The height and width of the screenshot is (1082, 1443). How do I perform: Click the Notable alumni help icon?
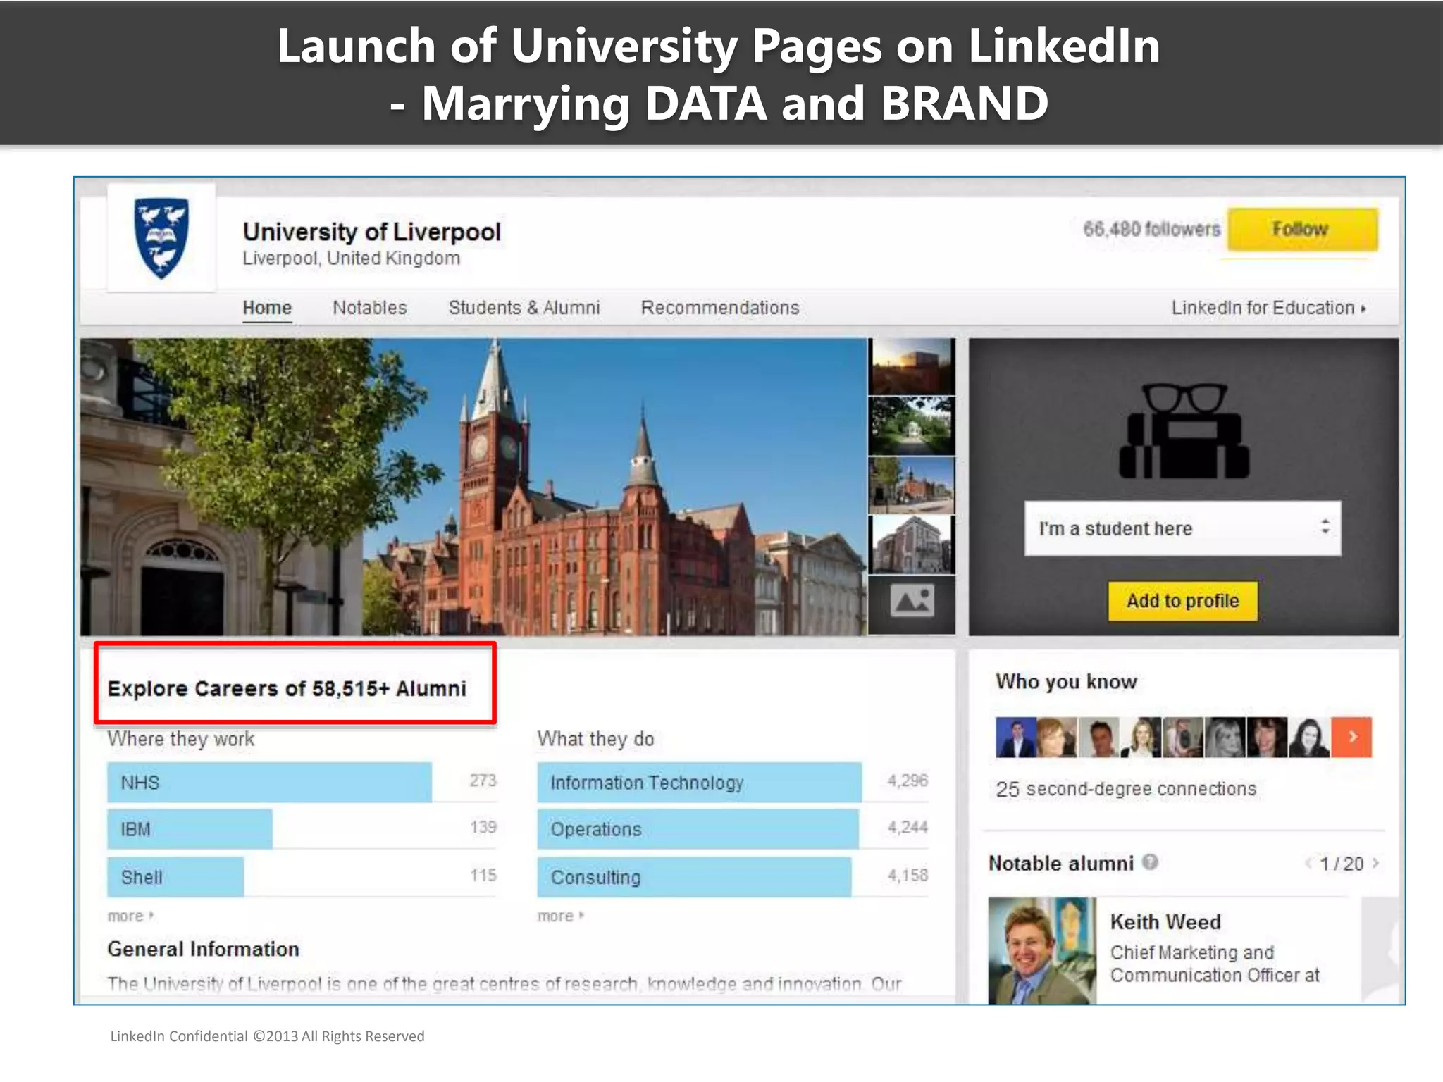[x=1150, y=862]
